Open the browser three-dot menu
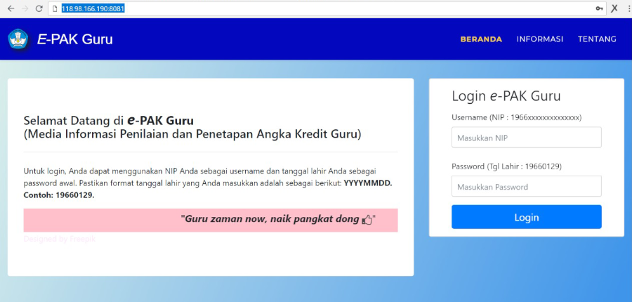 pos(629,8)
